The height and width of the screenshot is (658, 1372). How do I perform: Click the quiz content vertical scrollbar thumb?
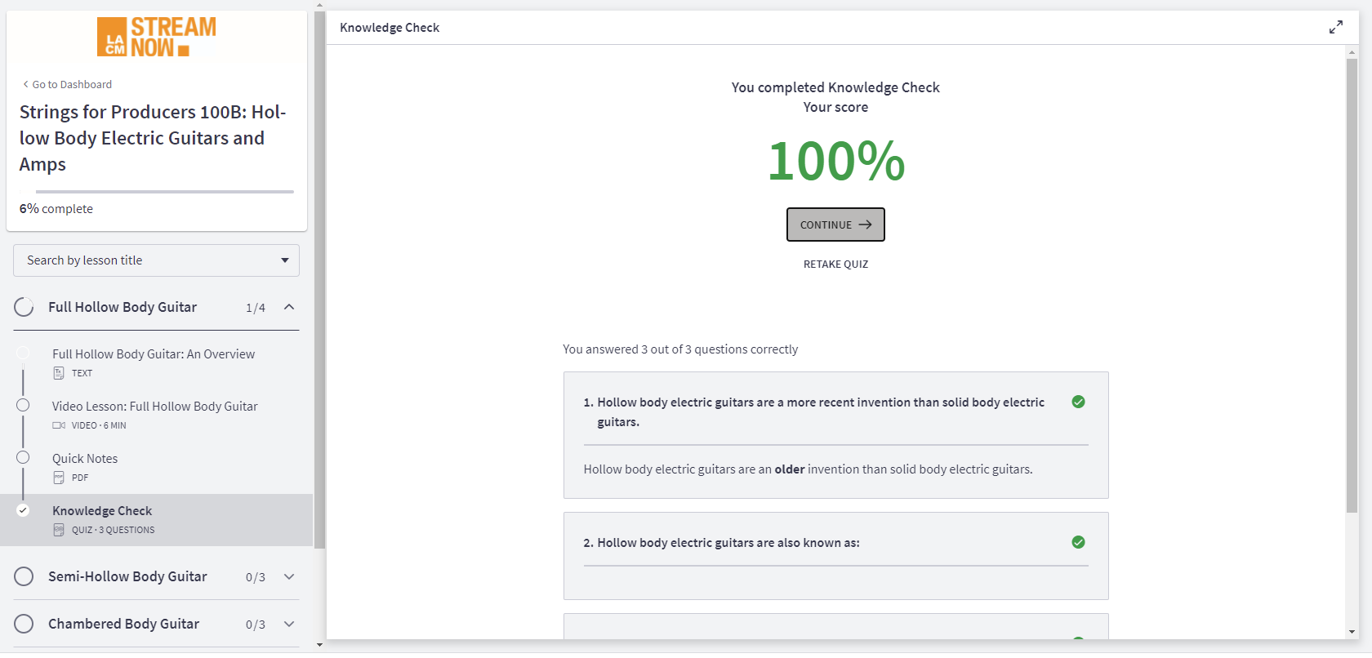[1352, 286]
